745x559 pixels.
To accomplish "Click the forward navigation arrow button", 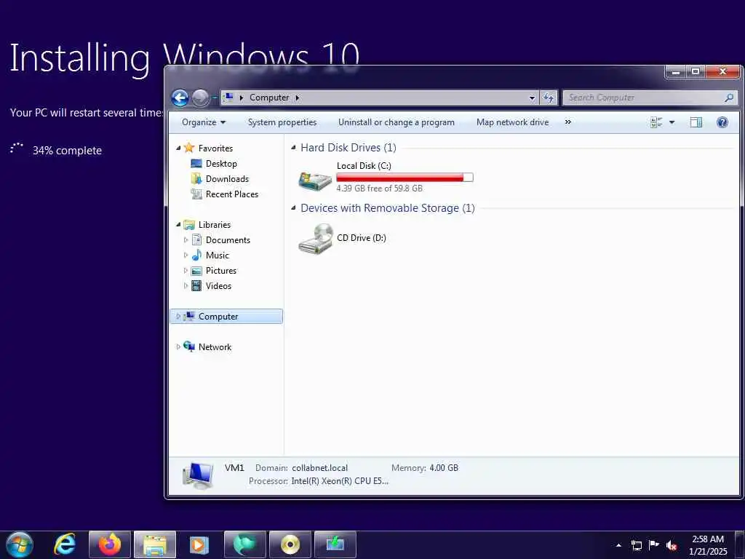I will pos(200,98).
